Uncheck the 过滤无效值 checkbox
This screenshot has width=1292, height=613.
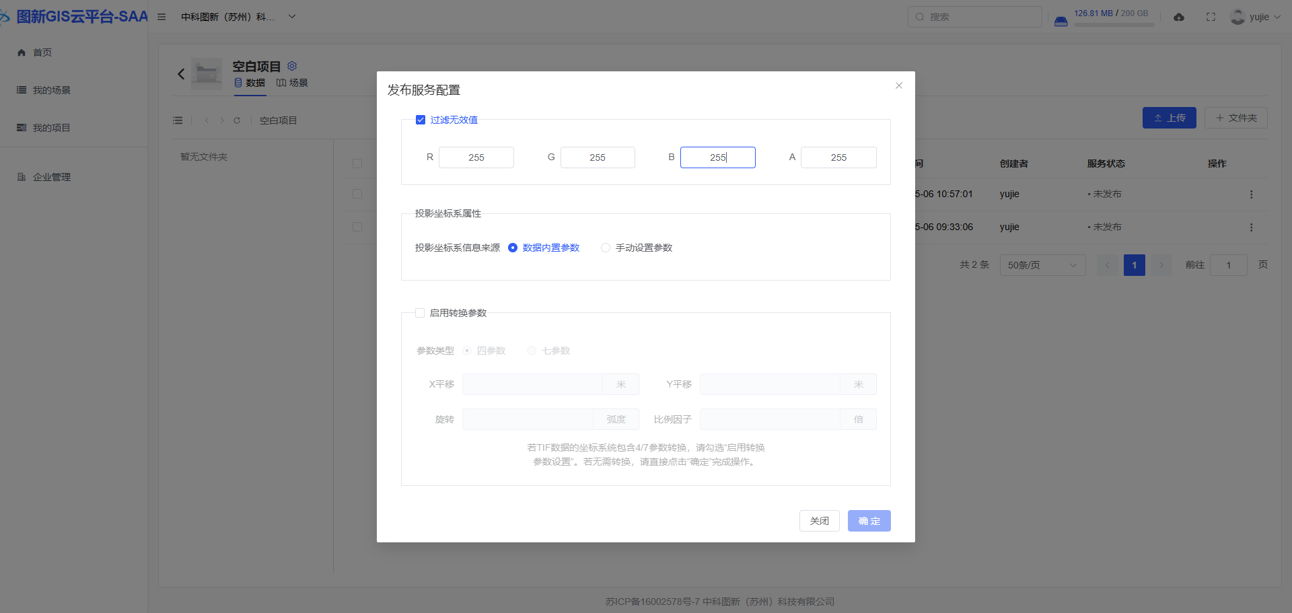point(421,120)
